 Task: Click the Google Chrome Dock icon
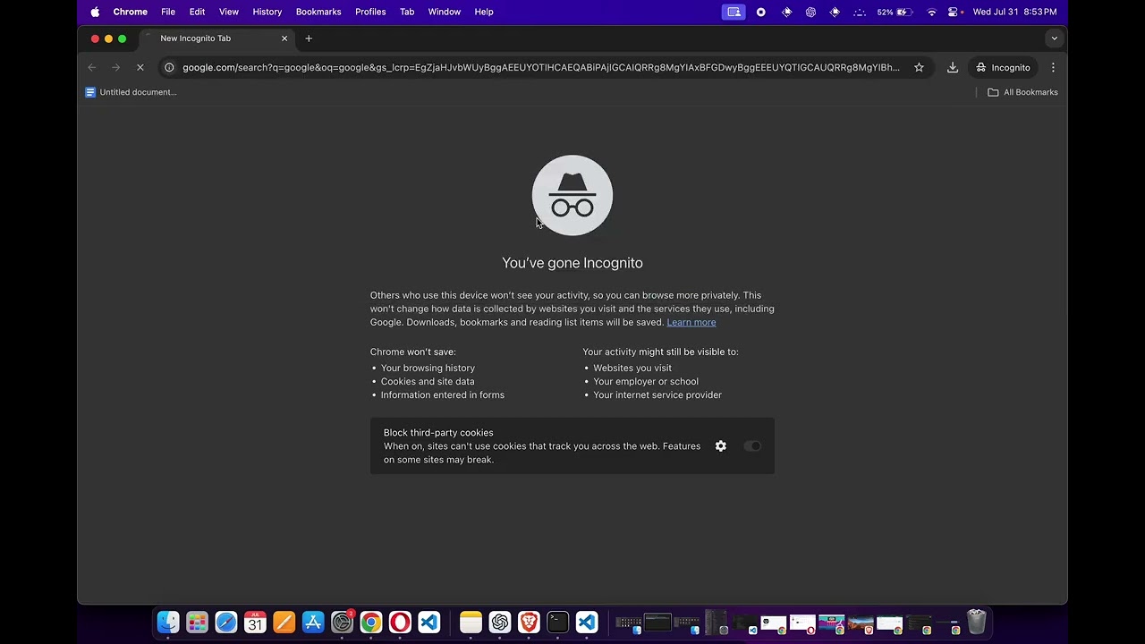371,622
